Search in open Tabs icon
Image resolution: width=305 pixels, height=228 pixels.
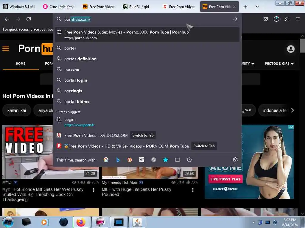[178, 160]
